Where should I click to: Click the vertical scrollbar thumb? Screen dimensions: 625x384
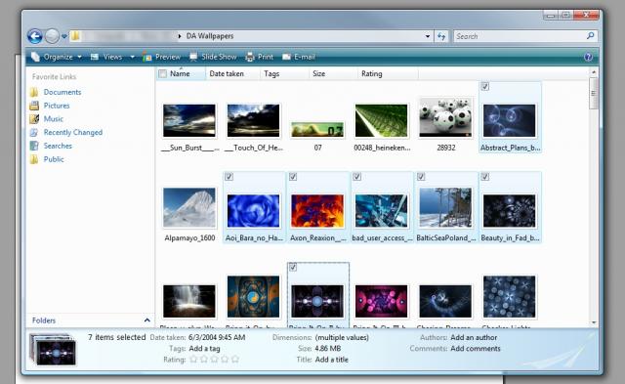pyautogui.click(x=594, y=93)
